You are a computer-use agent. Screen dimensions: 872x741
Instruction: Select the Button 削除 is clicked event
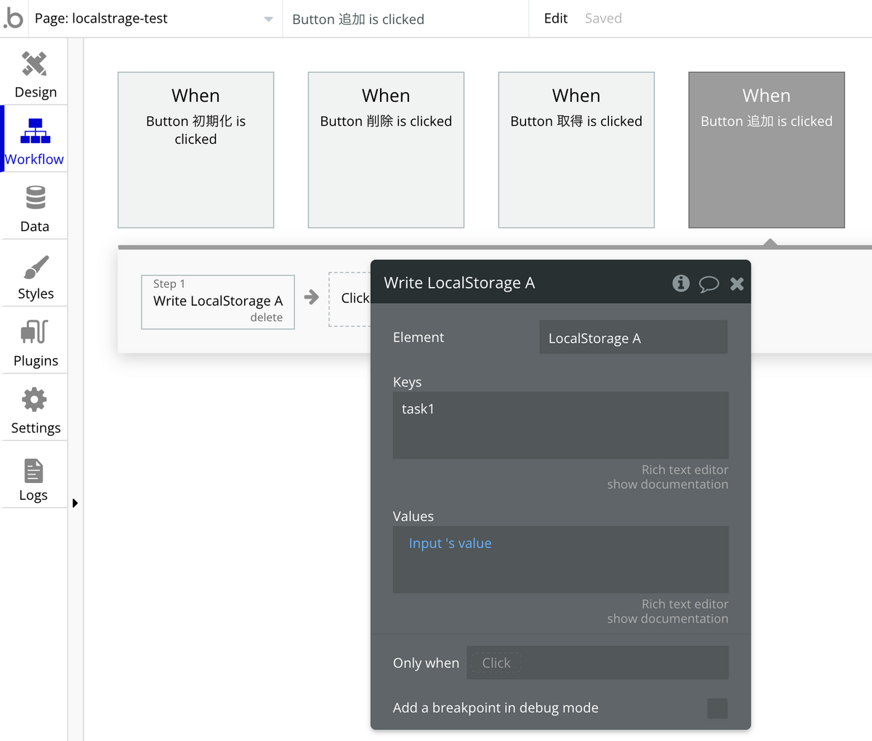(x=386, y=150)
